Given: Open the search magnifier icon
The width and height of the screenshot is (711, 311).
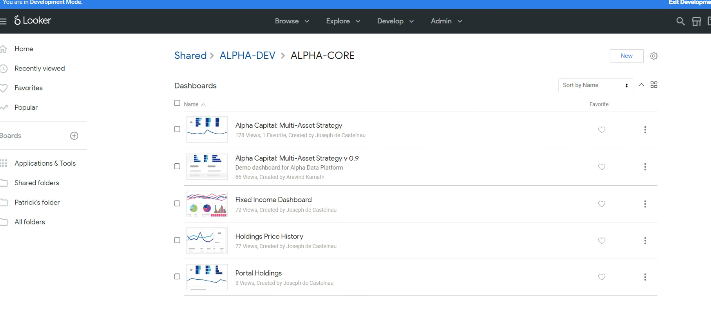Looking at the screenshot, I should 680,21.
